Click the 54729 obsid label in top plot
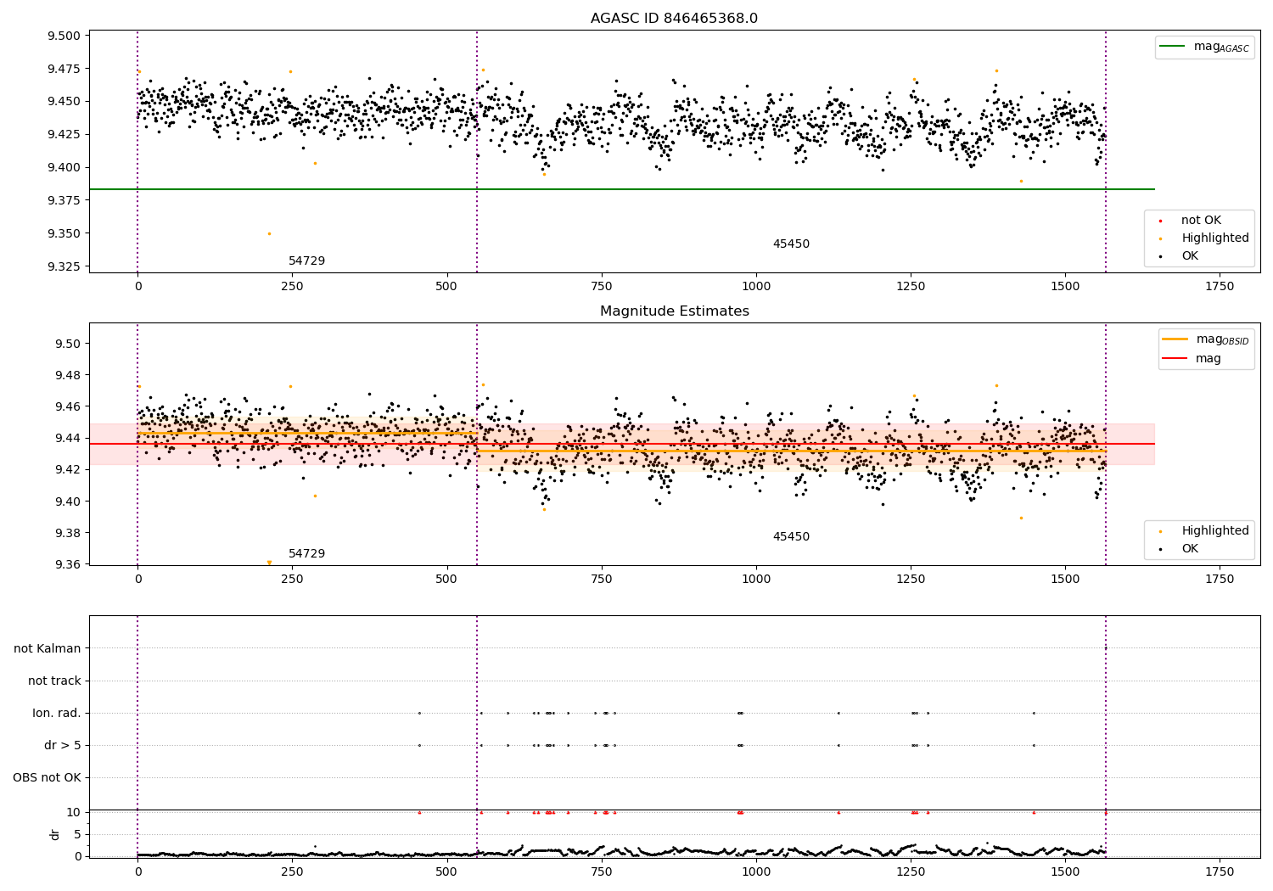Image resolution: width=1273 pixels, height=891 pixels. [306, 261]
